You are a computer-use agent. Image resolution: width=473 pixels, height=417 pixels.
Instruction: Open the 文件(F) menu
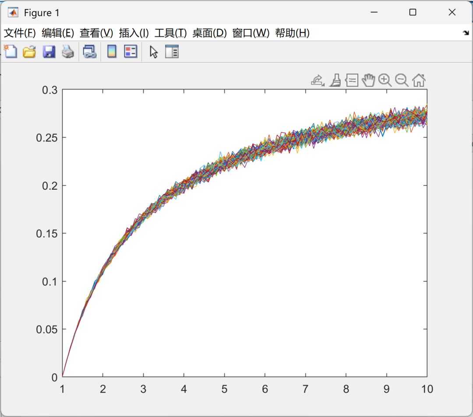20,33
